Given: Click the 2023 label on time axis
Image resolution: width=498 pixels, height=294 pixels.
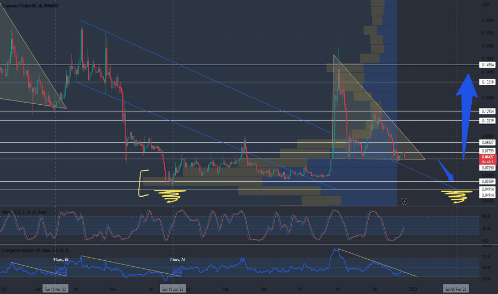Looking at the screenshot, I should [413, 289].
